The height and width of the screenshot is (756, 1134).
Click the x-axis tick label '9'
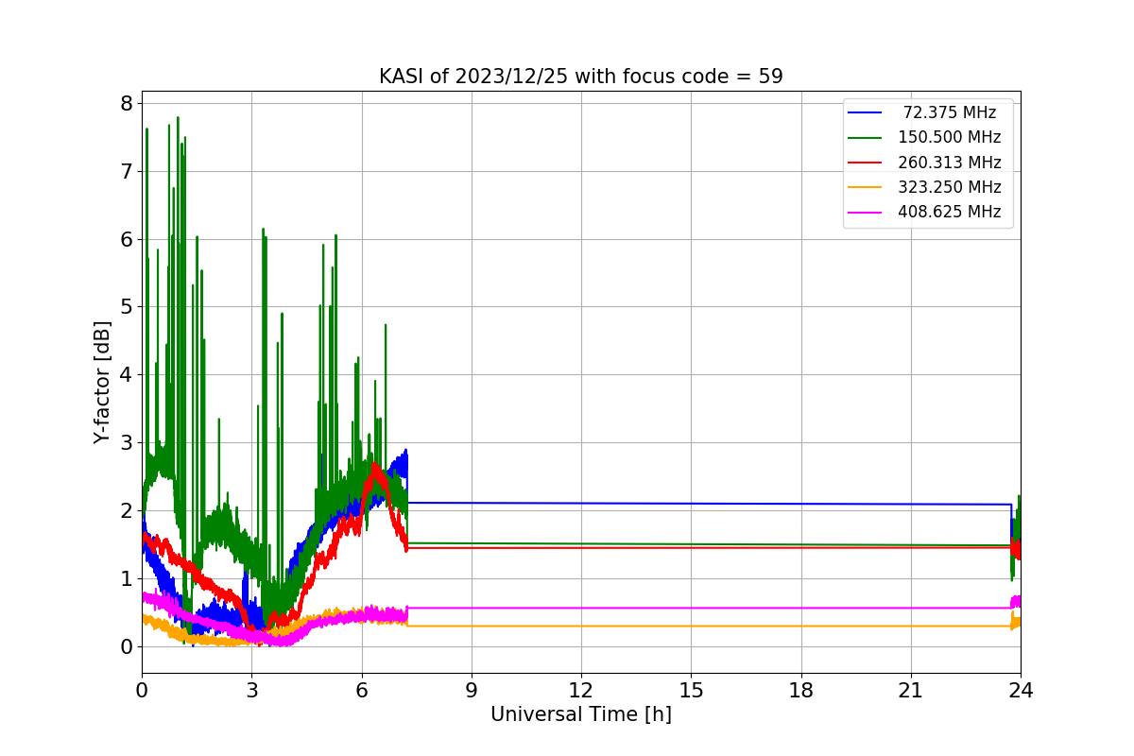click(x=471, y=691)
